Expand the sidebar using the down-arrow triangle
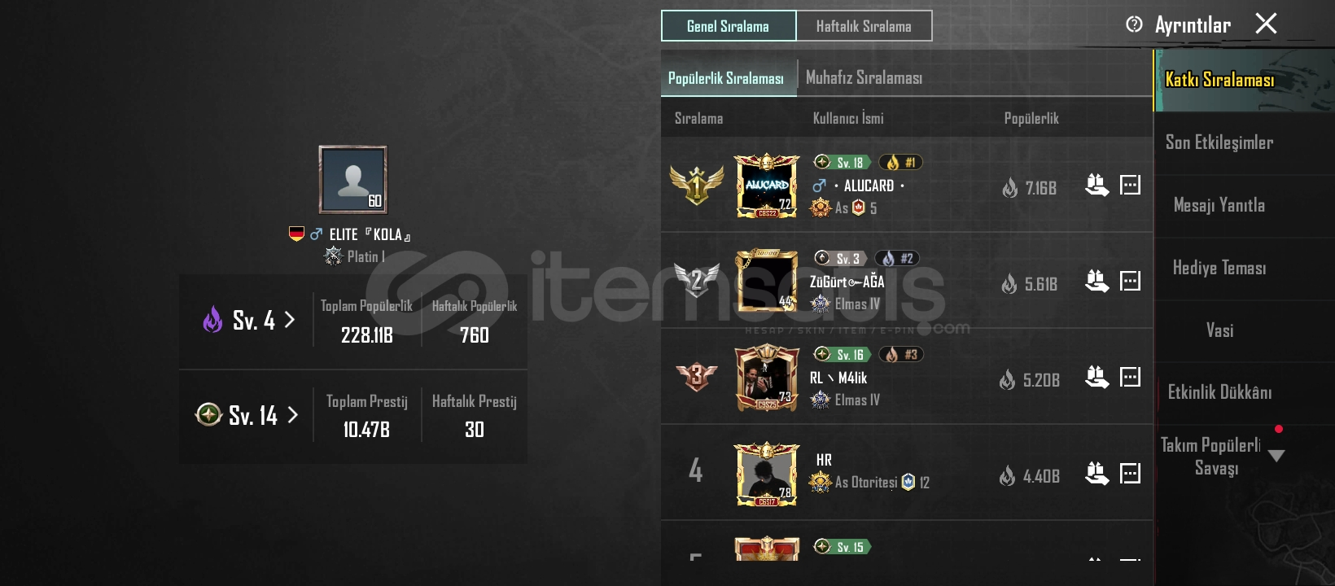The height and width of the screenshot is (586, 1335). click(1276, 456)
